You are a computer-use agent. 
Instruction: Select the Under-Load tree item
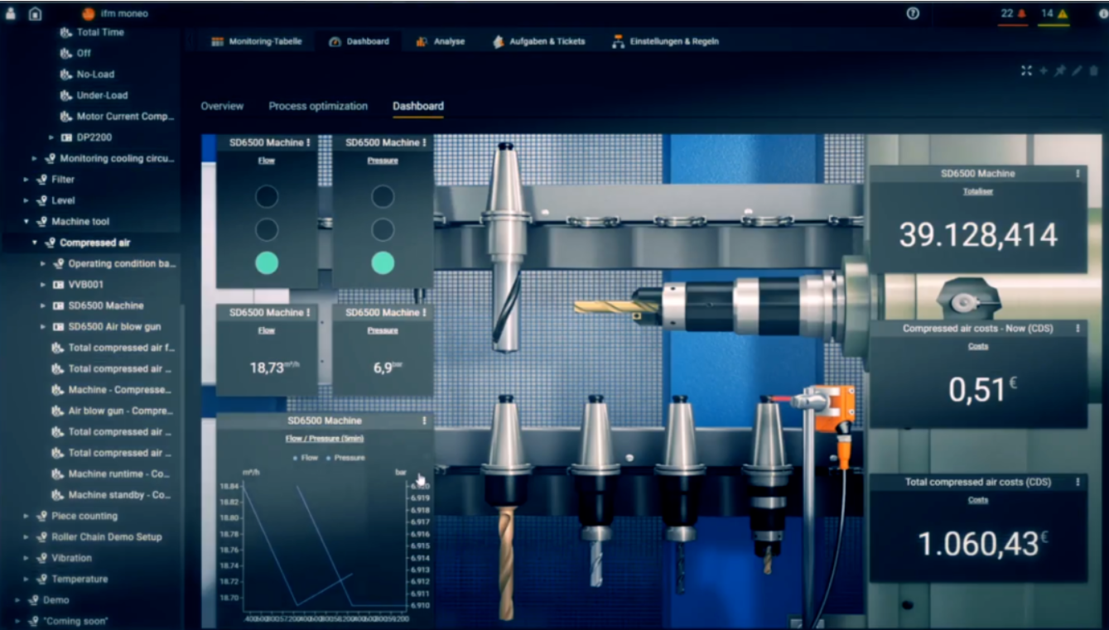94,95
